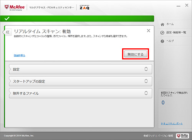Minimize the McAfee window
Screen dimensions: 192x140
pyautogui.click(x=179, y=6)
